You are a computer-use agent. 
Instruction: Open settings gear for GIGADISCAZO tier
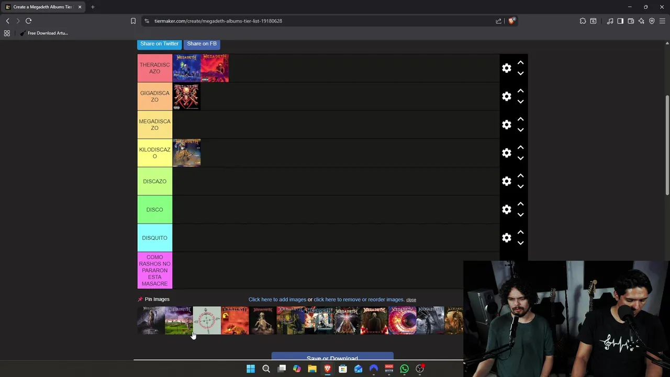(506, 96)
